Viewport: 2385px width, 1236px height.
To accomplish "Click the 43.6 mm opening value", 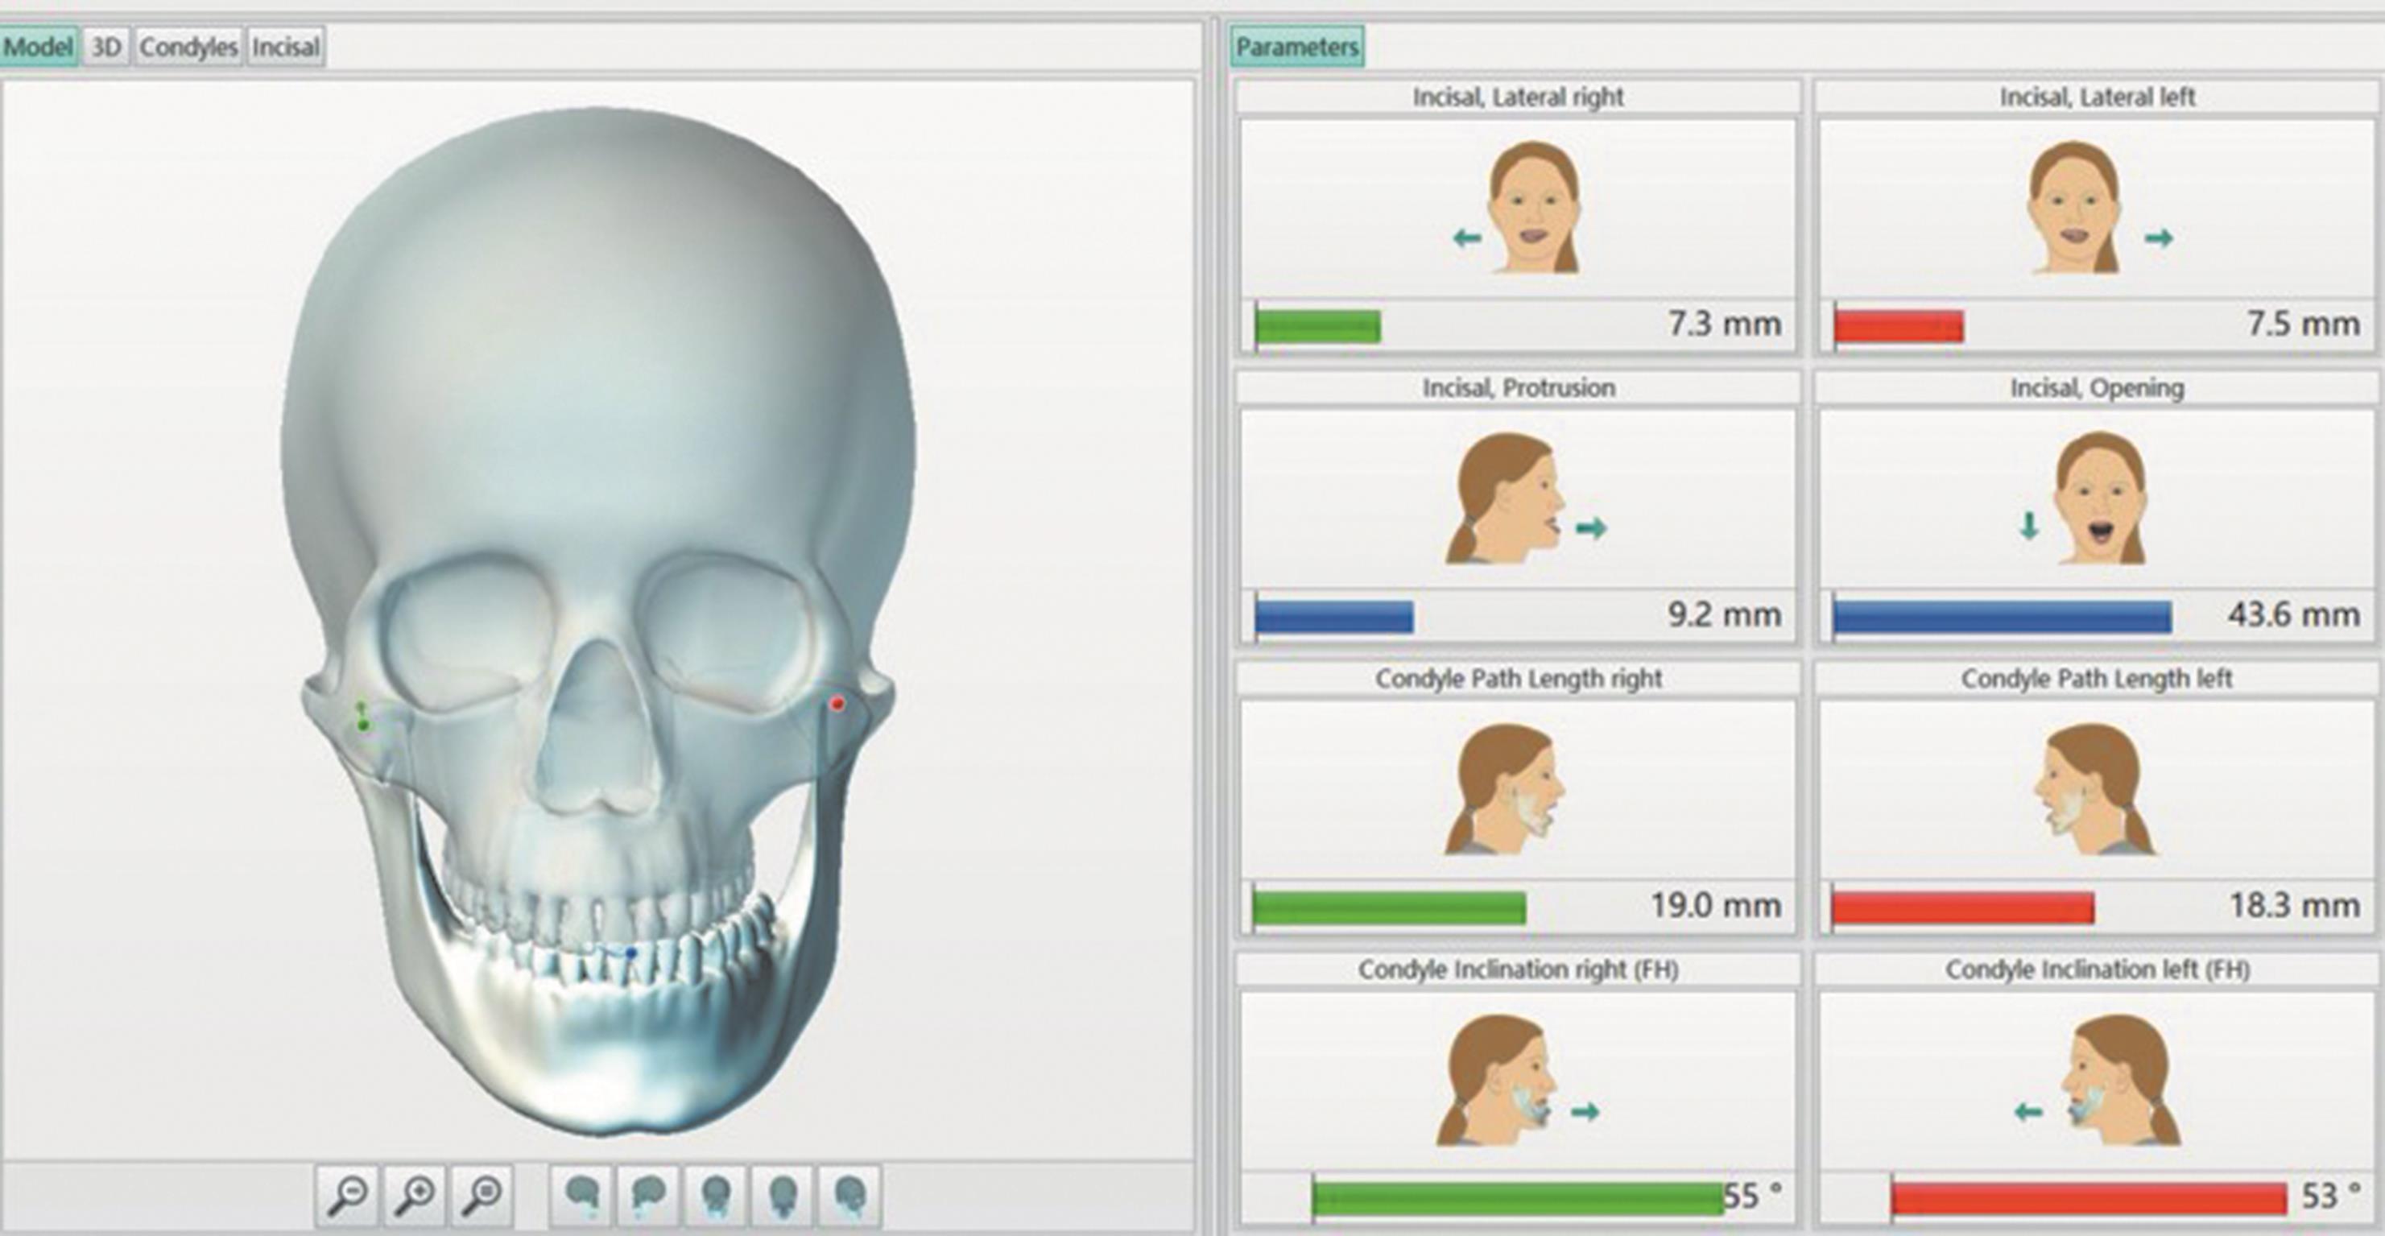I will (2293, 614).
